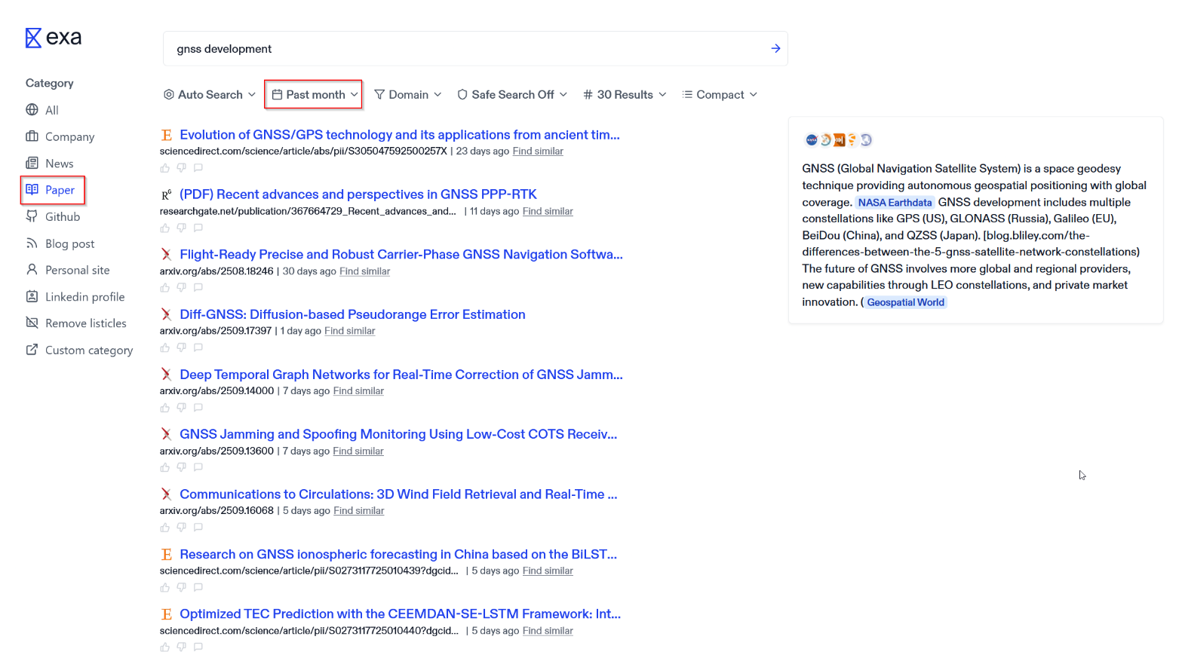Image resolution: width=1182 pixels, height=661 pixels.
Task: Click the arXiv icon beside the Diff-GNSS result
Action: coord(167,314)
